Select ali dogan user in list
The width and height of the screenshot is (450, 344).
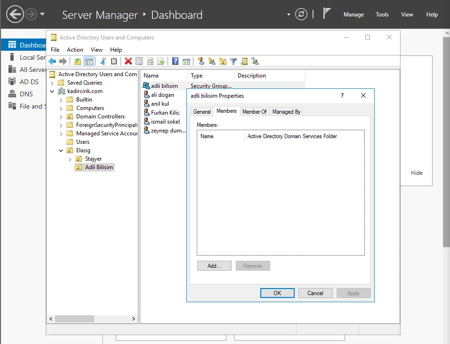(162, 95)
